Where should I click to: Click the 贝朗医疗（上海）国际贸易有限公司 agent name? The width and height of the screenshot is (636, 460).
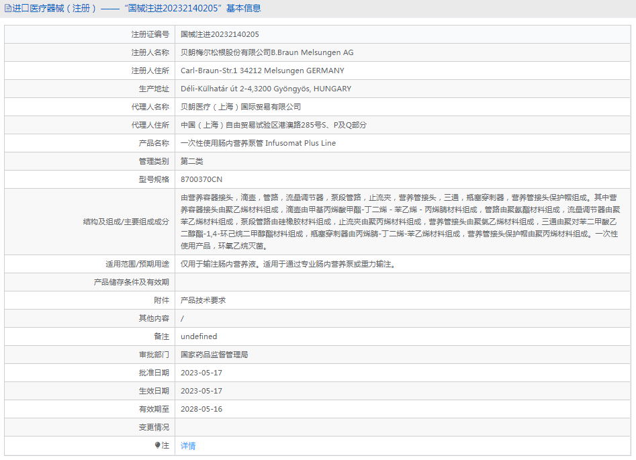(x=240, y=107)
